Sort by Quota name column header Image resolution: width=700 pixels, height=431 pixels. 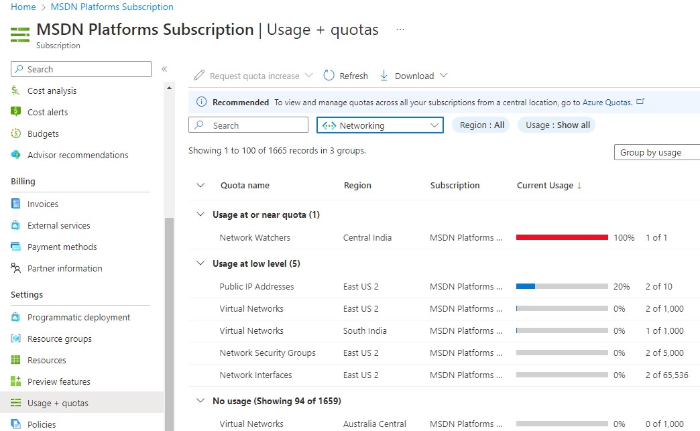click(245, 185)
